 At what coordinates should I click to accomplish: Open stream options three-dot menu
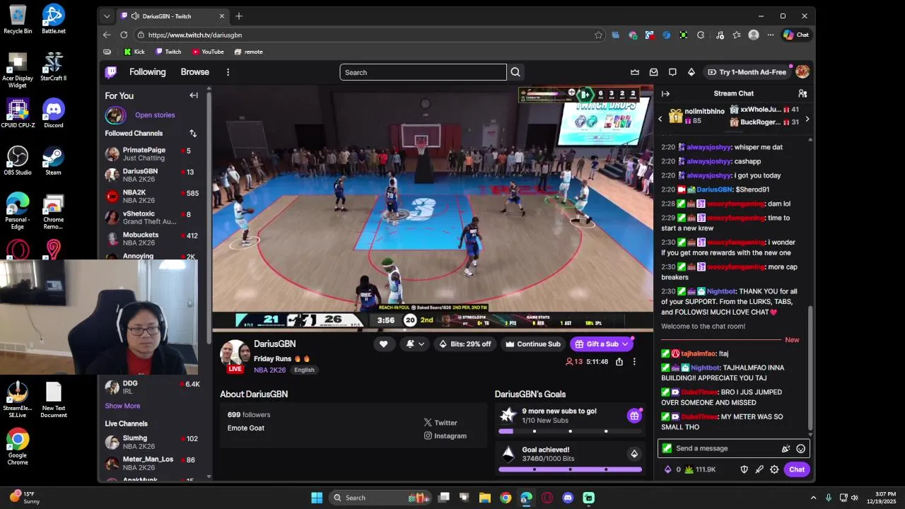coord(634,361)
